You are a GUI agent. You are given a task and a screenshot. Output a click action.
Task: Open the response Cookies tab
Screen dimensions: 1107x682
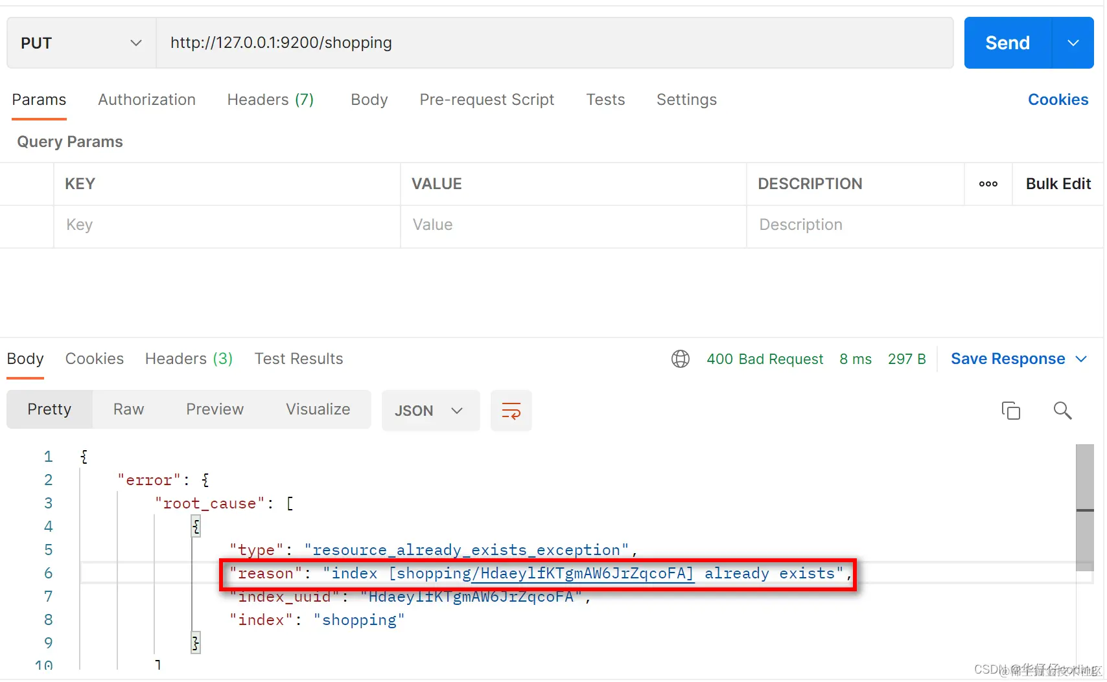point(95,359)
